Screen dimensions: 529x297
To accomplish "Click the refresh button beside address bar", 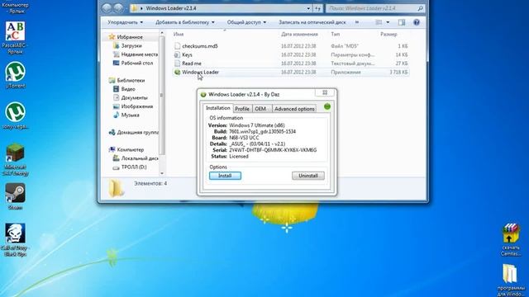I will 317,8.
